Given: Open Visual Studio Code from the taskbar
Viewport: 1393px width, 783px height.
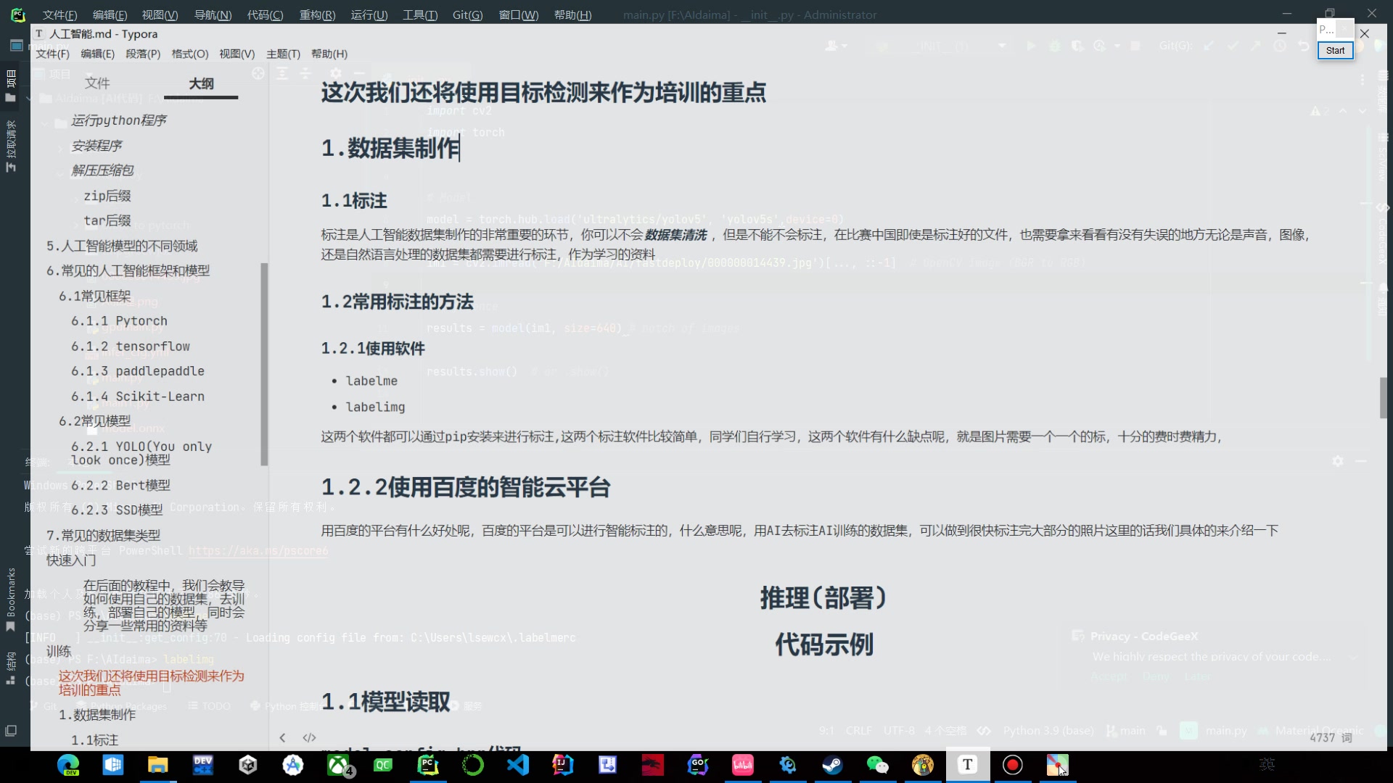Looking at the screenshot, I should coord(518,765).
